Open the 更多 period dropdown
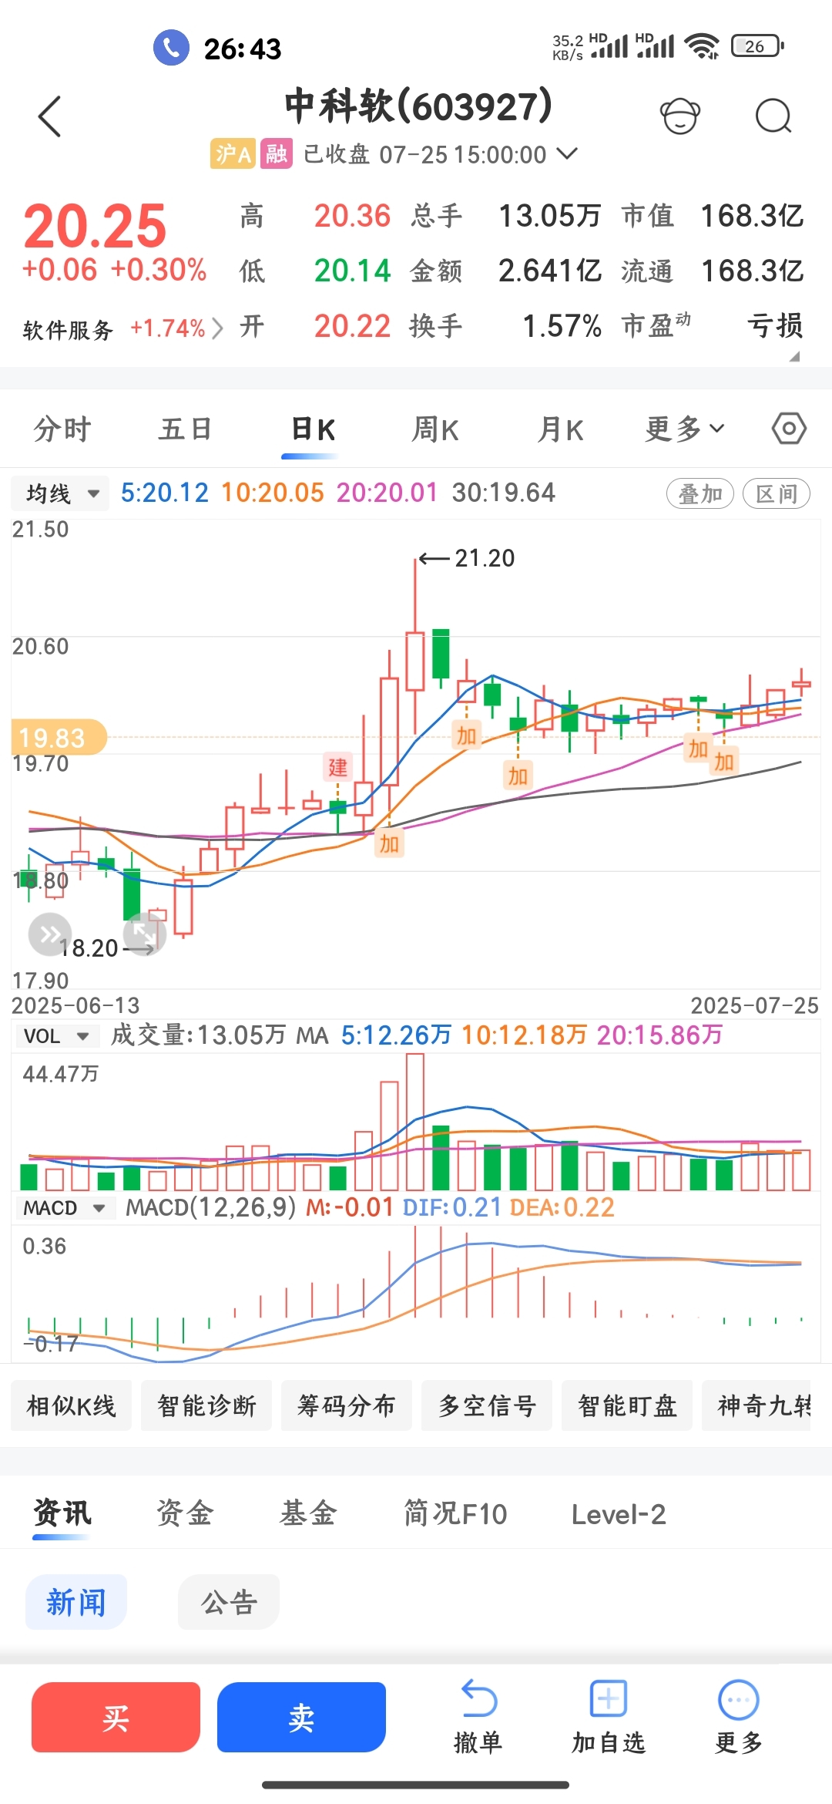Screen dimensions: 832x1804 click(684, 429)
